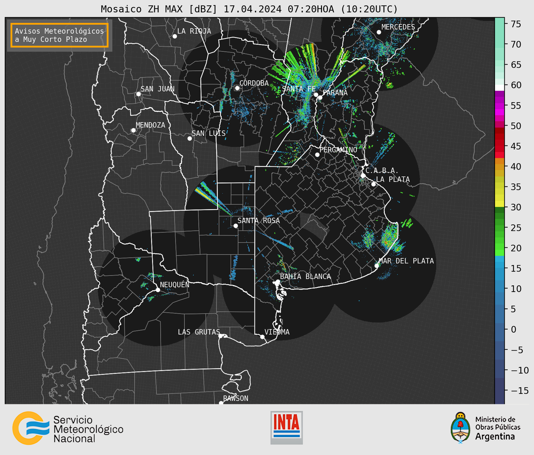Click the 0 value on the dBZ scale
The width and height of the screenshot is (534, 455).
click(x=513, y=329)
